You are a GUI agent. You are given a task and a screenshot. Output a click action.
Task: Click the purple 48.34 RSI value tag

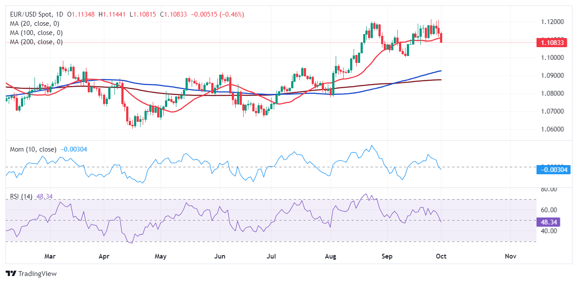tap(547, 222)
